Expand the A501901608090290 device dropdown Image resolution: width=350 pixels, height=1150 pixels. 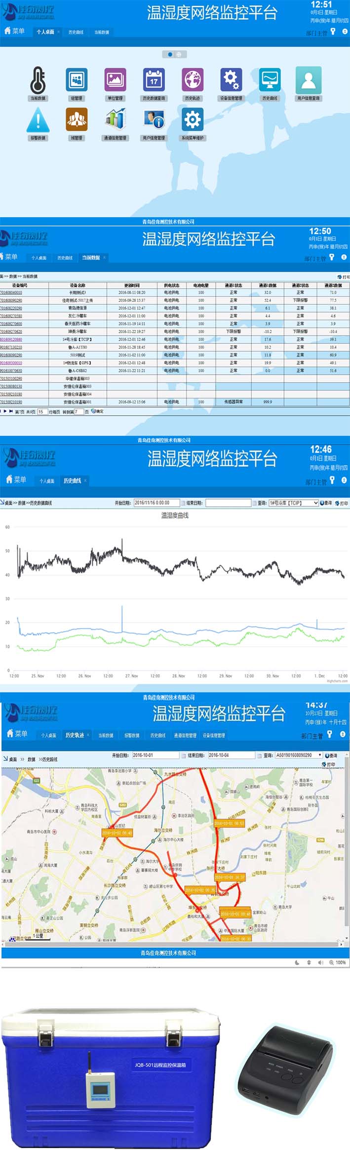pyautogui.click(x=320, y=755)
